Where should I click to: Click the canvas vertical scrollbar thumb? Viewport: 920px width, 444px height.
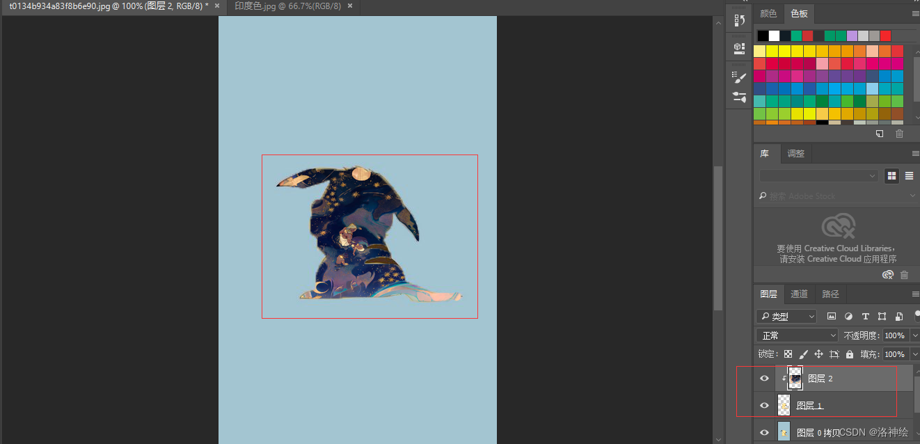coord(718,238)
